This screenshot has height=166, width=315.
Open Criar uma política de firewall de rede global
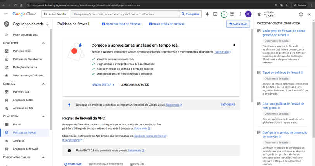(x=283, y=106)
